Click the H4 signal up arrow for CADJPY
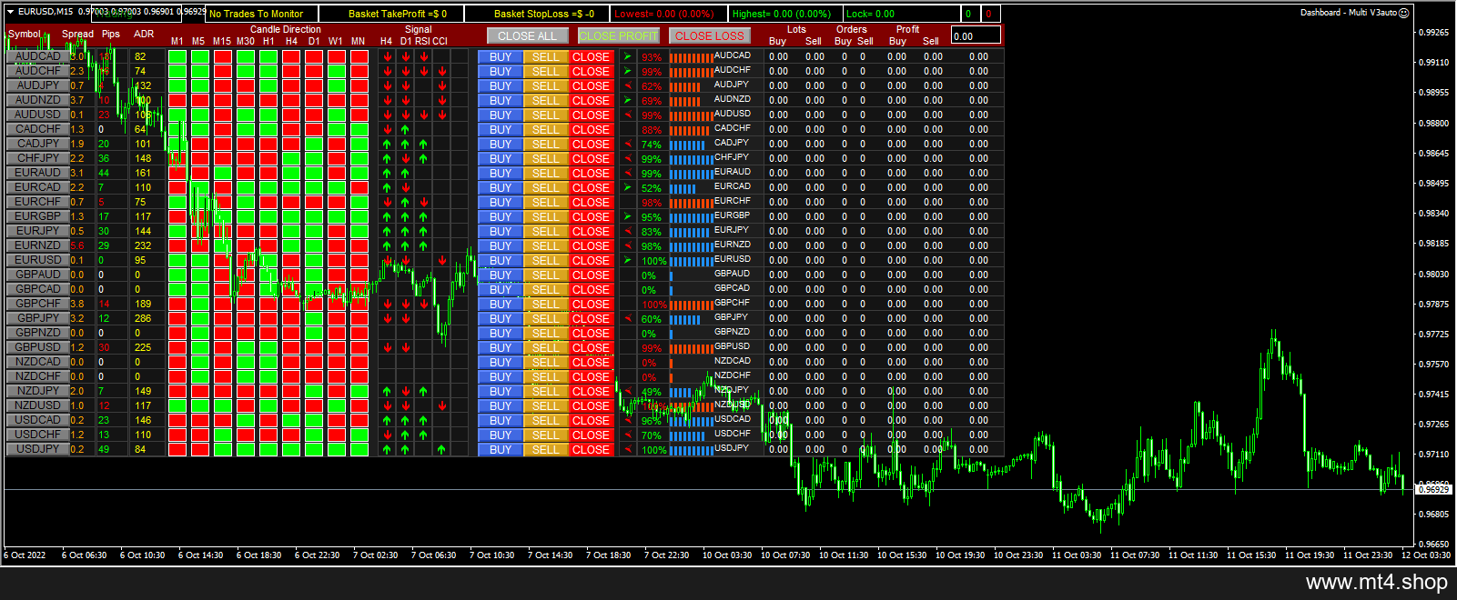This screenshot has width=1457, height=600. (387, 144)
